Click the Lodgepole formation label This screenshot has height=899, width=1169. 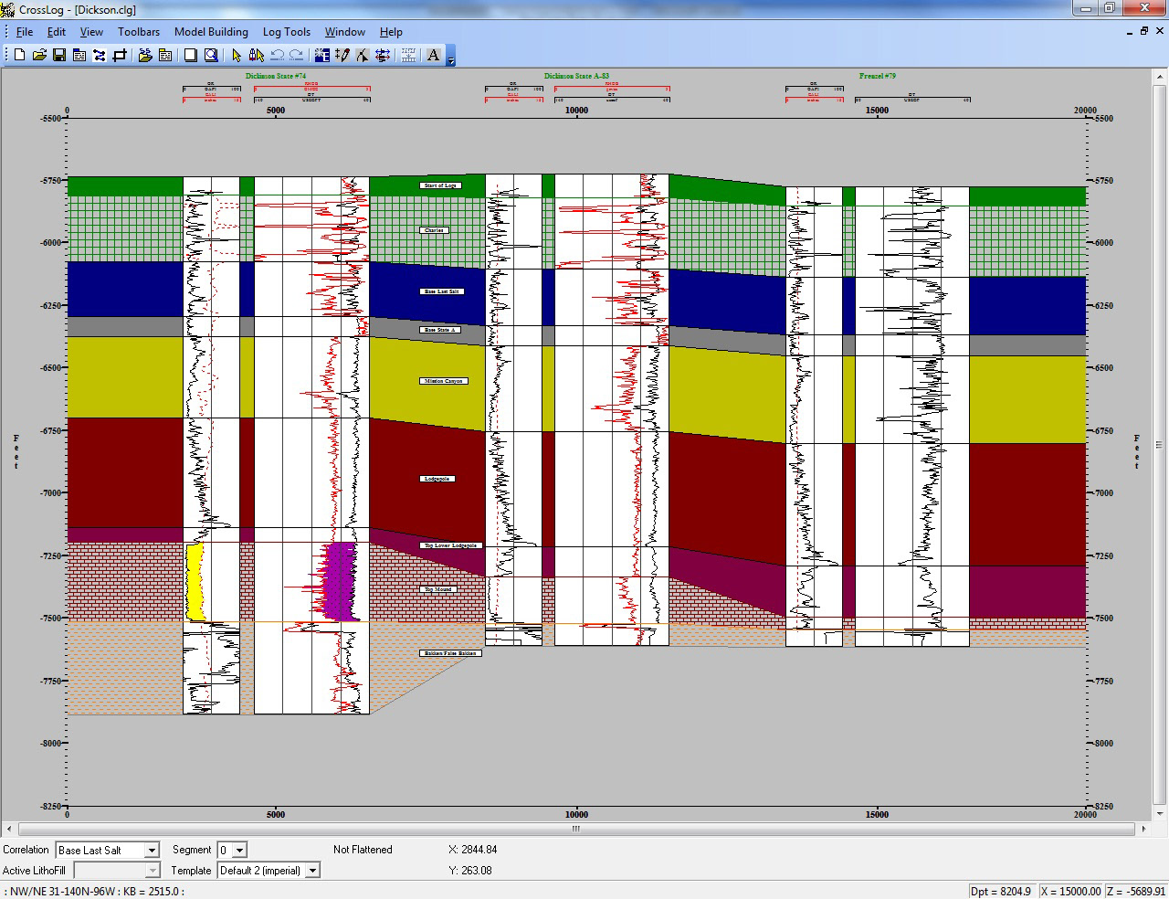pyautogui.click(x=437, y=479)
